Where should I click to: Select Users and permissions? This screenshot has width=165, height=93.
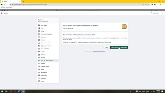[46, 34]
